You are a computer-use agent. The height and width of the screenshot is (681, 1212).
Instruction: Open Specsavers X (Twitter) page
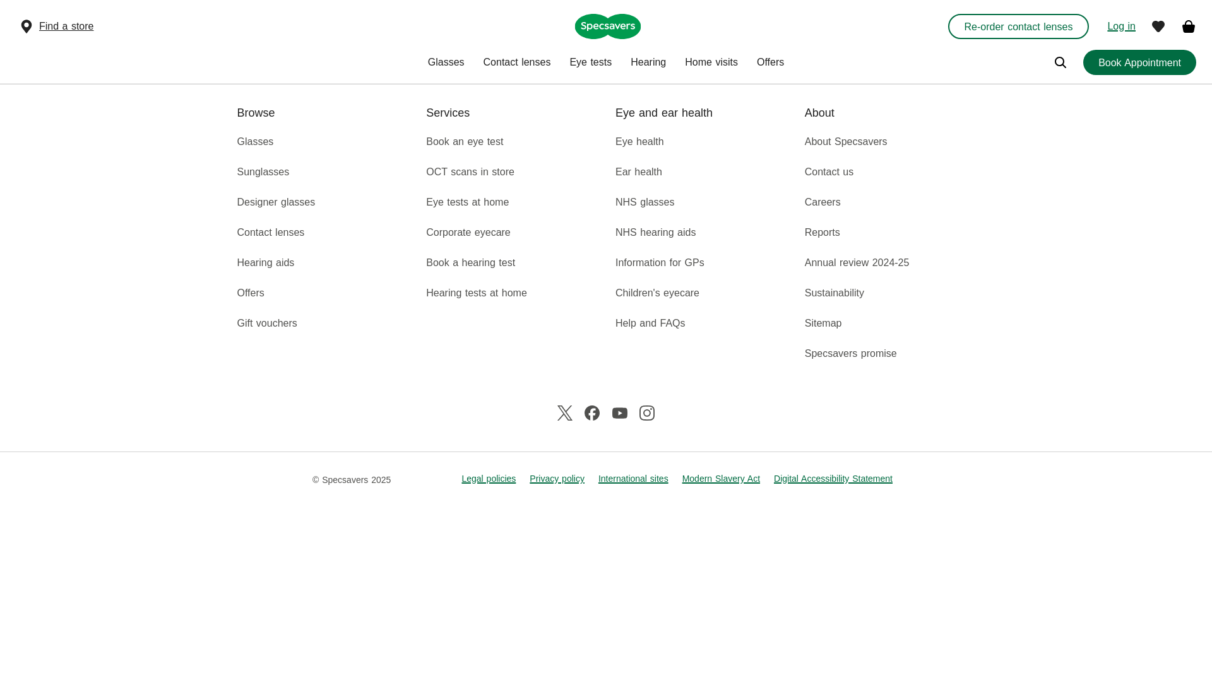point(564,413)
